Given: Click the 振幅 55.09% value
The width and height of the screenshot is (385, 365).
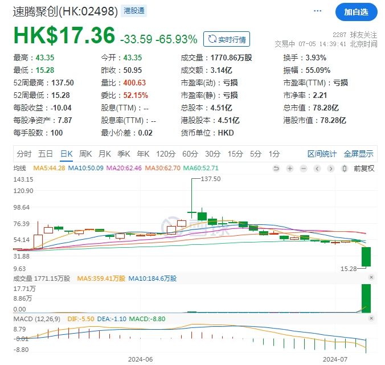Looking at the screenshot, I should (x=318, y=70).
